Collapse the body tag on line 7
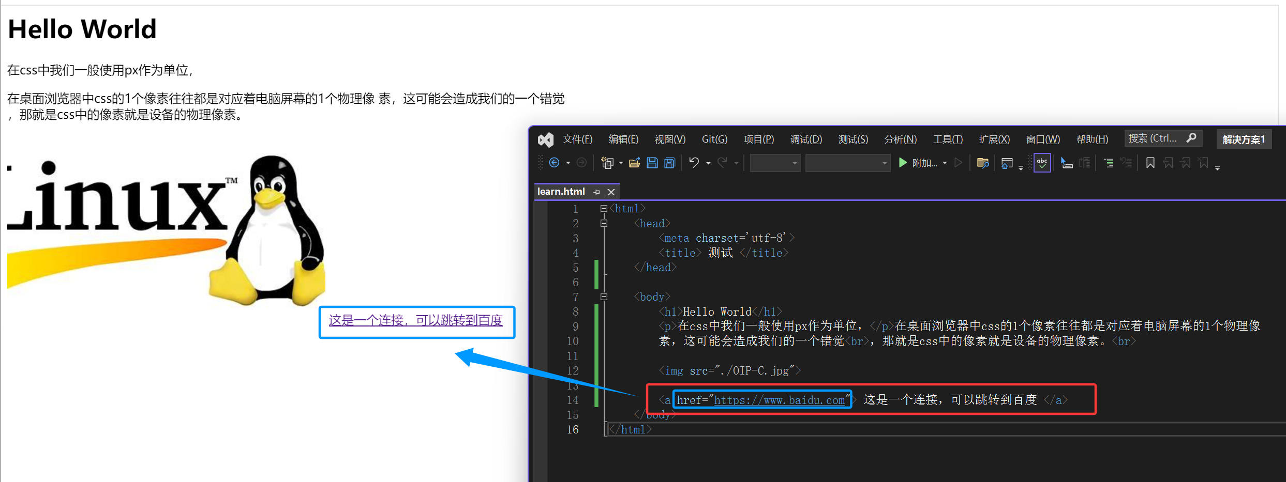This screenshot has width=1286, height=482. 604,297
